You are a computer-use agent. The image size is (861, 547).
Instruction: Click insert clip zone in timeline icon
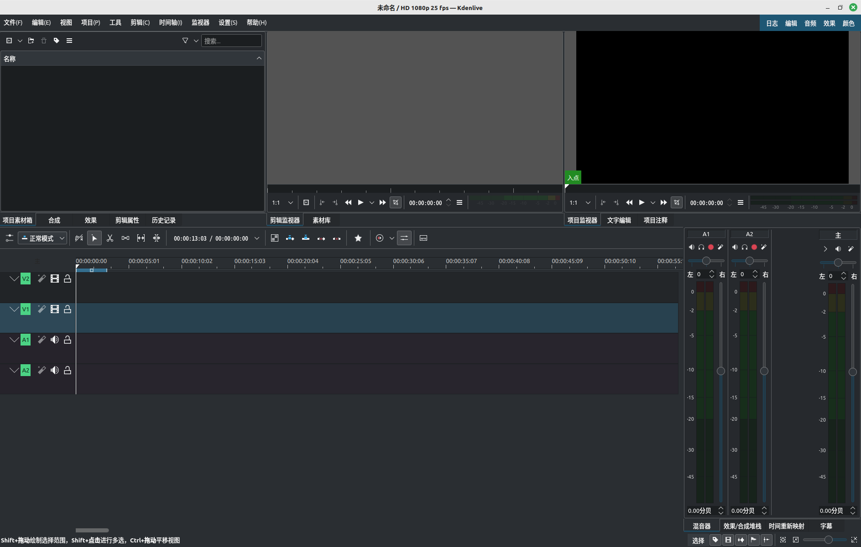coord(290,238)
